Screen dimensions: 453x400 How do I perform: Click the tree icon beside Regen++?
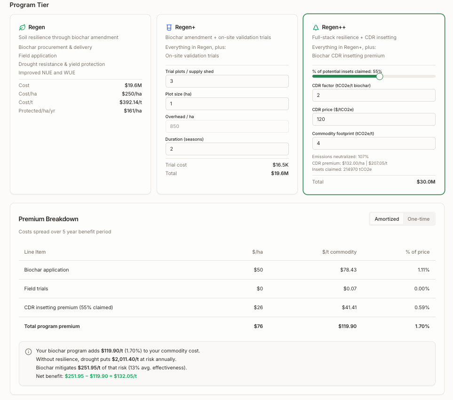click(x=316, y=27)
